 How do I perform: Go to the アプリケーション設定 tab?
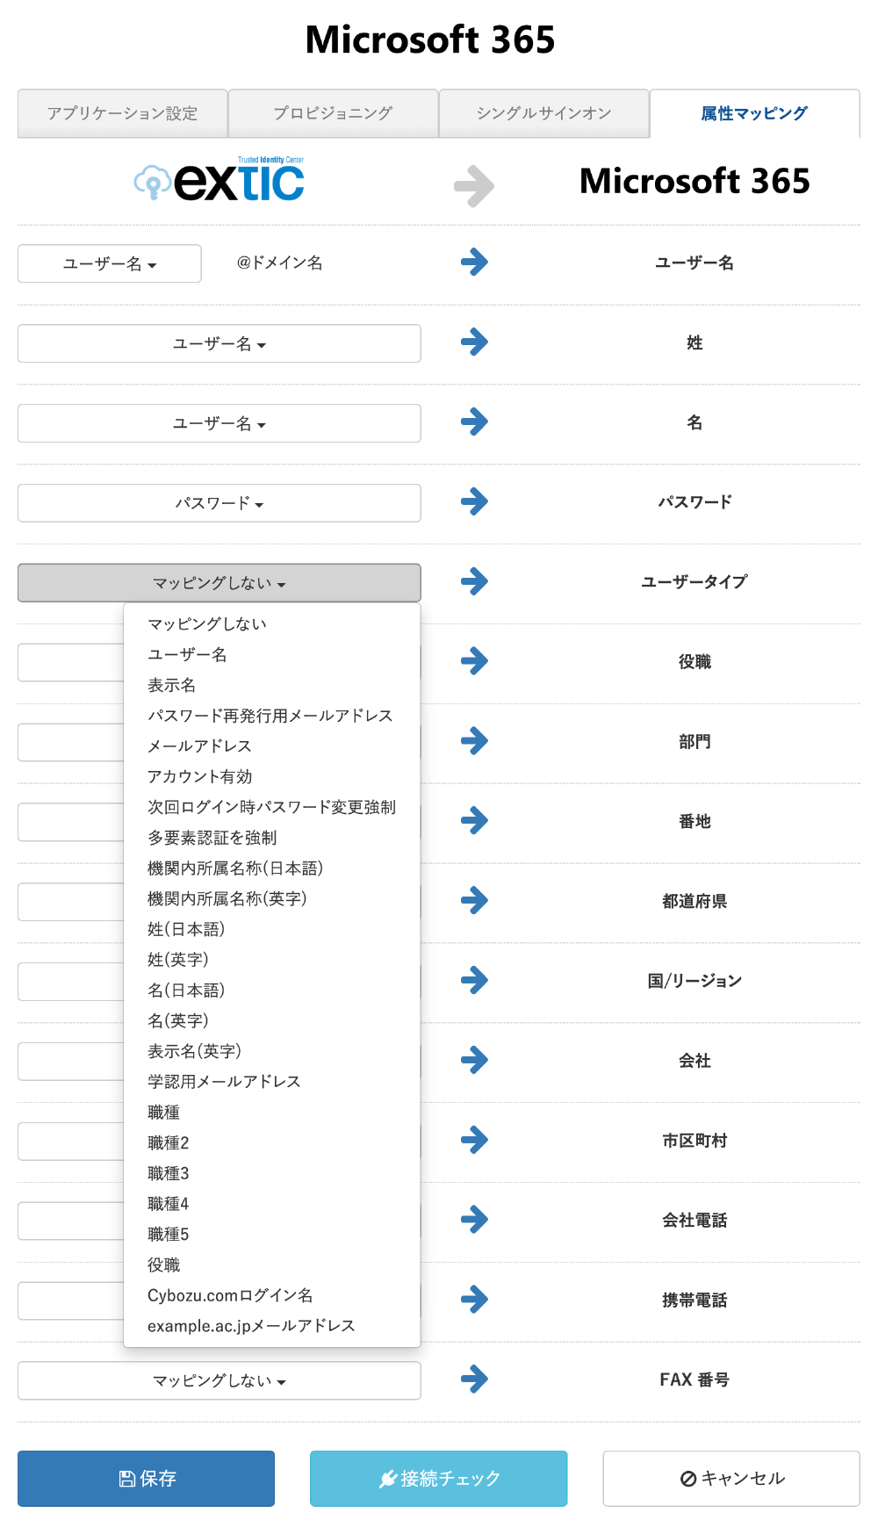pyautogui.click(x=122, y=113)
